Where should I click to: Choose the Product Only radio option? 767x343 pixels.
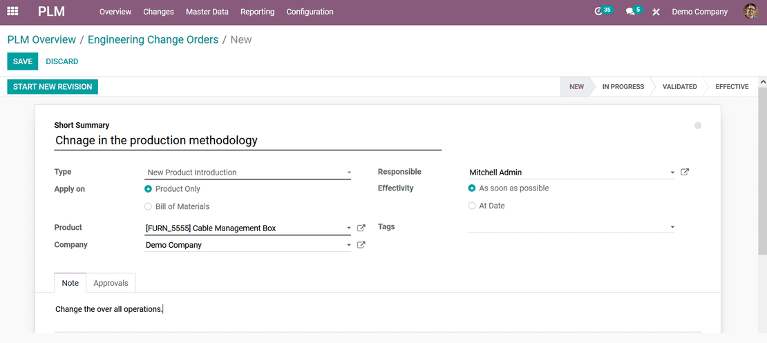(172, 189)
